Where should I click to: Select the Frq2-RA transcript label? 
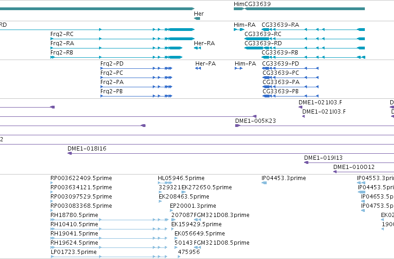(62, 43)
